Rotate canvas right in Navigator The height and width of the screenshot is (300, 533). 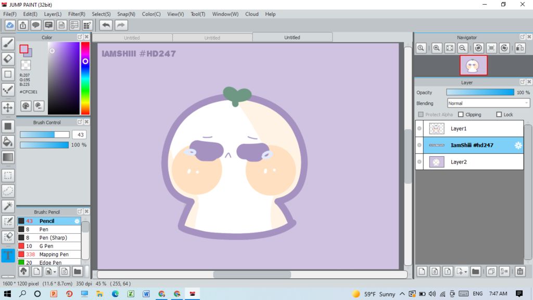click(x=504, y=48)
